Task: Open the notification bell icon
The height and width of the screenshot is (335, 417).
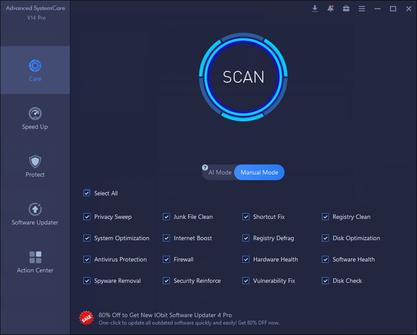Action: click(x=331, y=9)
